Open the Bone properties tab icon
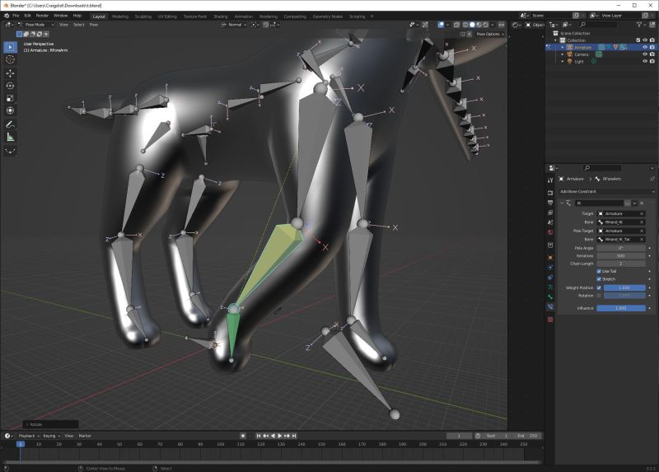 [x=550, y=297]
